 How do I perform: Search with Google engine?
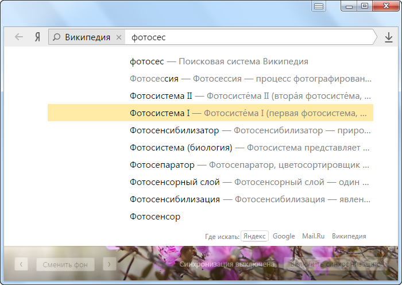point(284,236)
